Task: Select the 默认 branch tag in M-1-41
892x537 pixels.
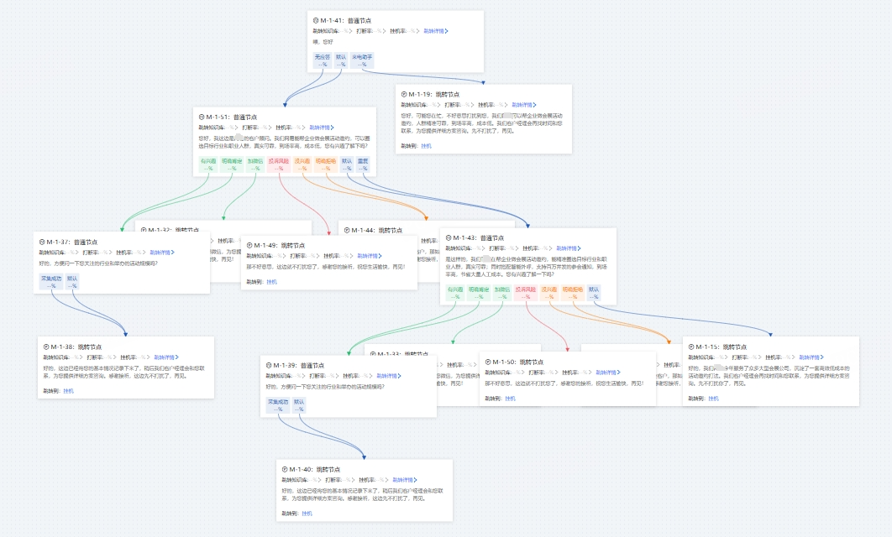Action: click(x=341, y=60)
